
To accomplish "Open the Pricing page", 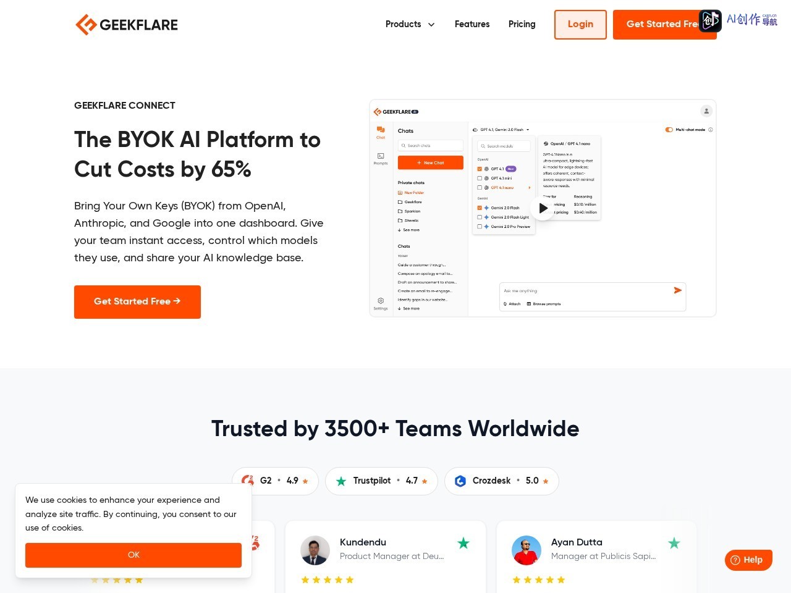I will [522, 24].
